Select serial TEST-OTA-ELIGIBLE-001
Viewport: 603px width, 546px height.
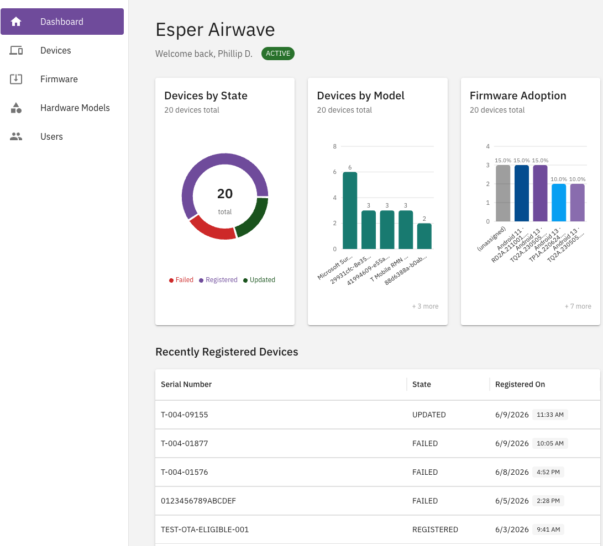(x=205, y=529)
